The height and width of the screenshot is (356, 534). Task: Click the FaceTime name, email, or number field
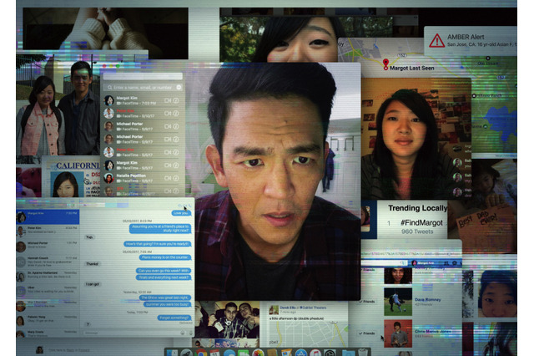pyautogui.click(x=142, y=87)
